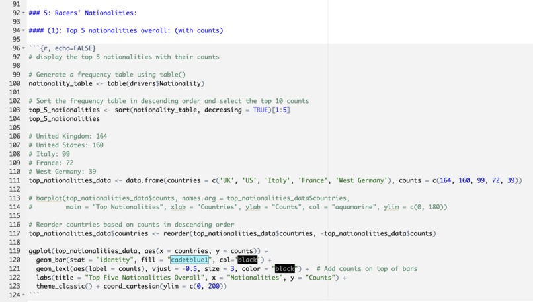Click line number 100 in the gutter
Image resolution: width=533 pixels, height=302 pixels.
coord(15,83)
